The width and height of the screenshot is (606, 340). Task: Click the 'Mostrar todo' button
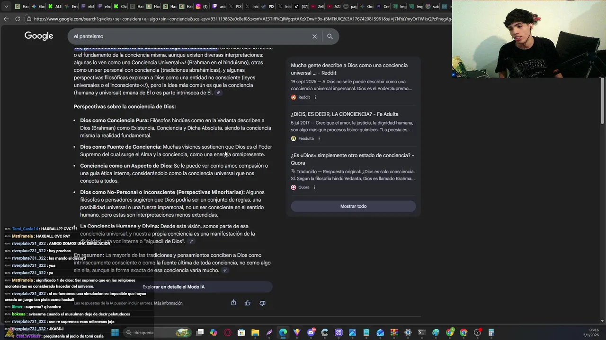pos(353,206)
